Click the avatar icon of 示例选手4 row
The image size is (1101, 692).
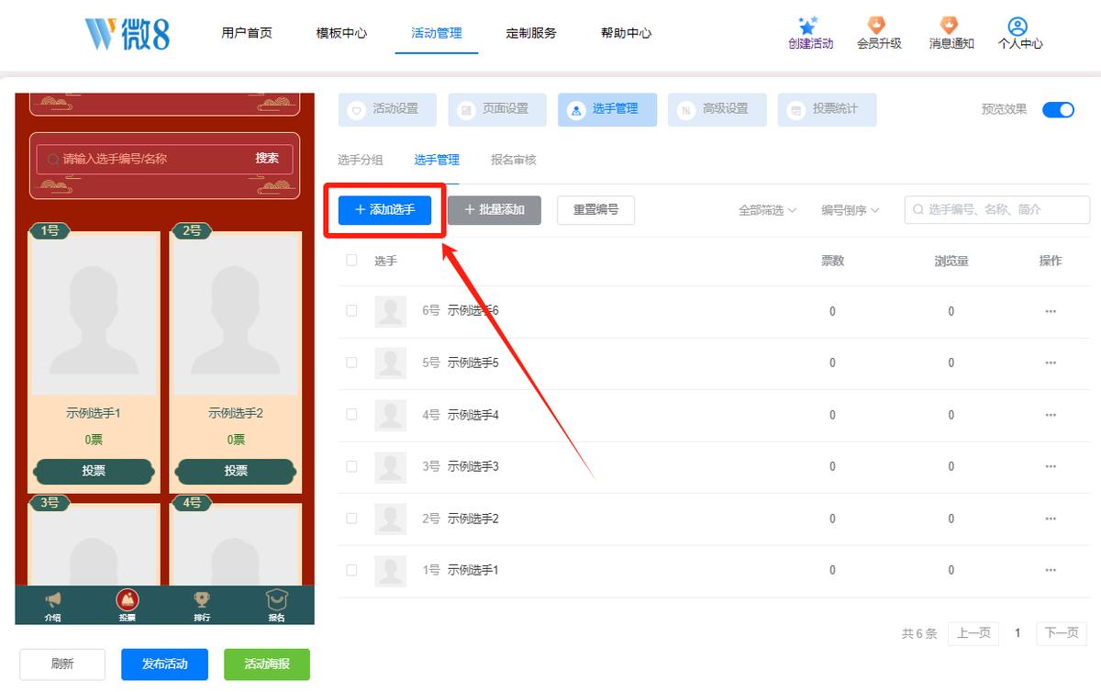[x=391, y=416]
